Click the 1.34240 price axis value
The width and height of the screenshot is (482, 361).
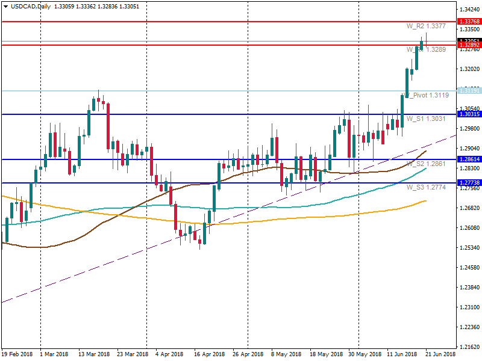click(x=469, y=10)
